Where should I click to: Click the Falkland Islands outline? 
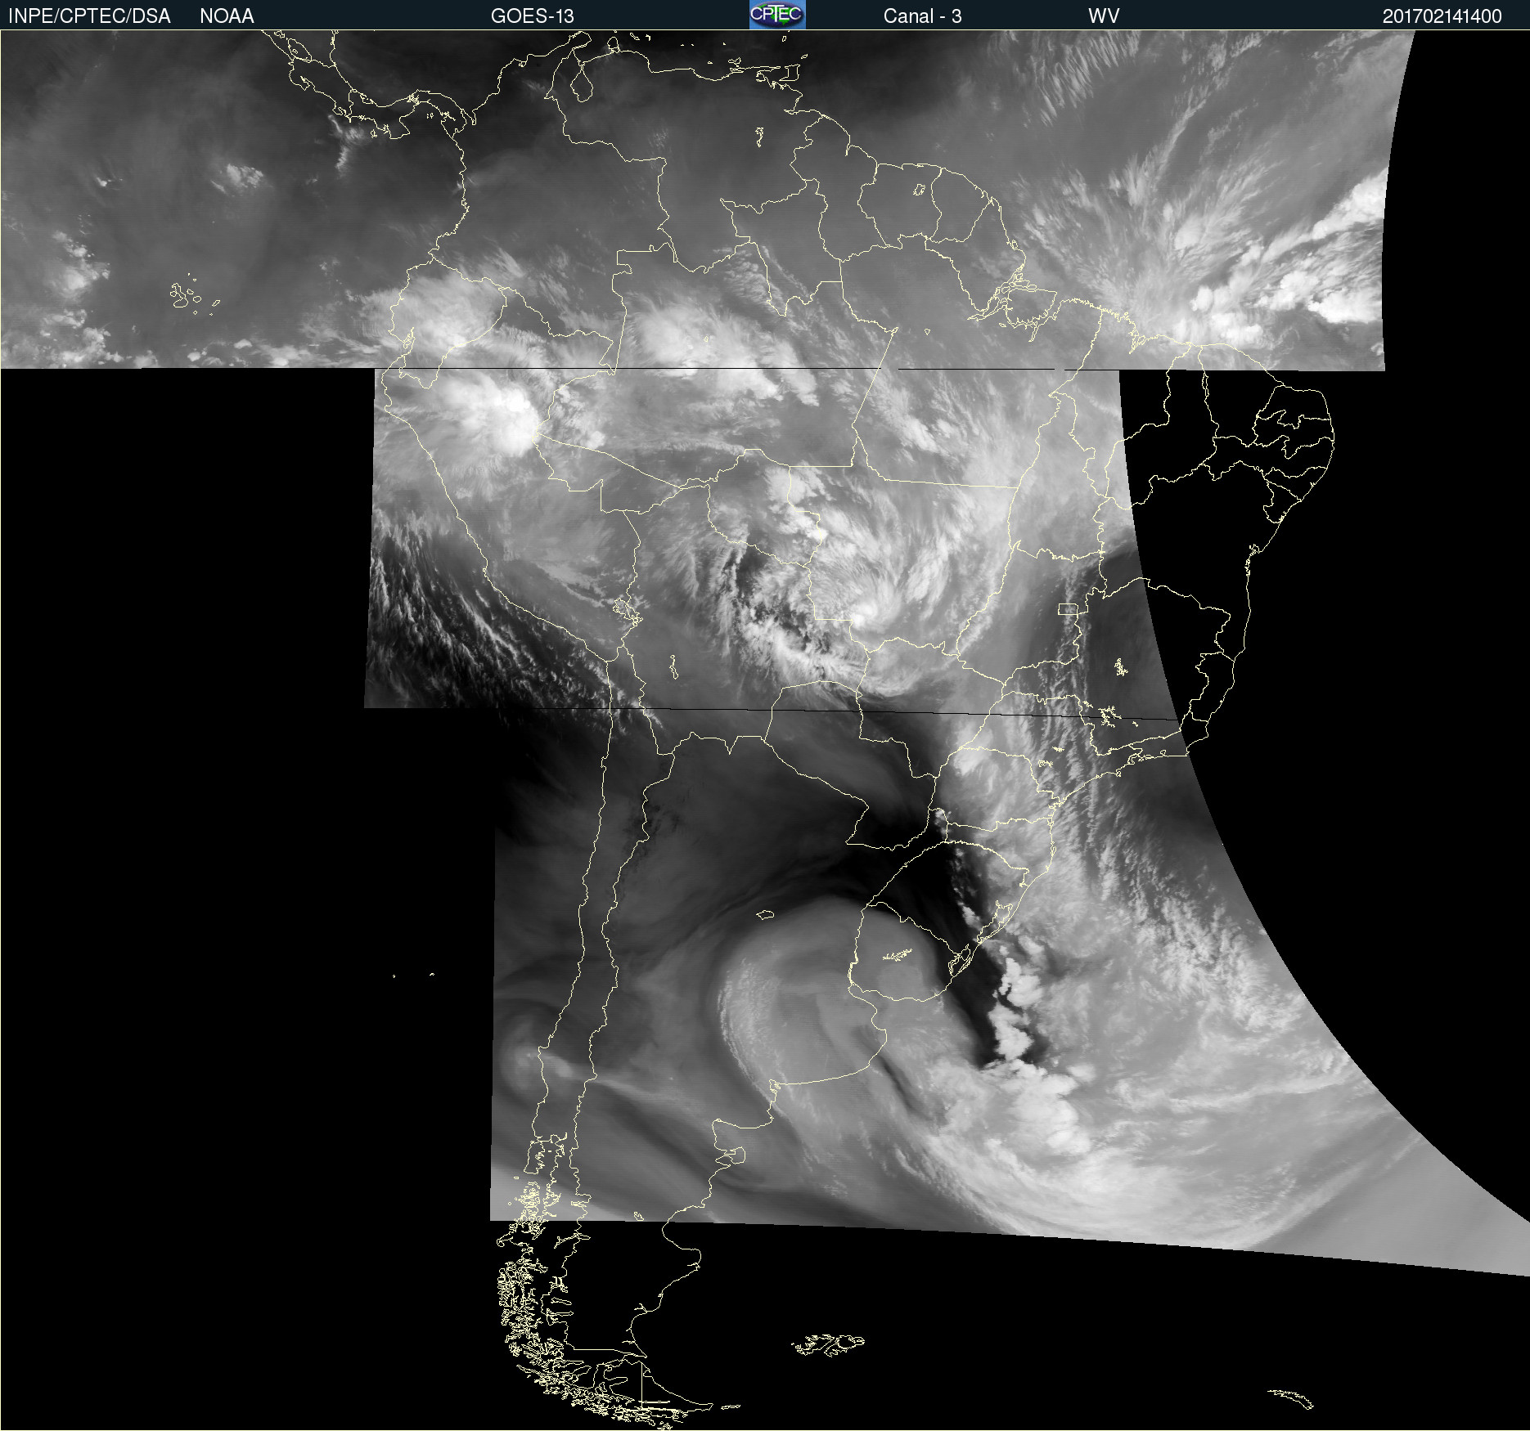pyautogui.click(x=828, y=1344)
